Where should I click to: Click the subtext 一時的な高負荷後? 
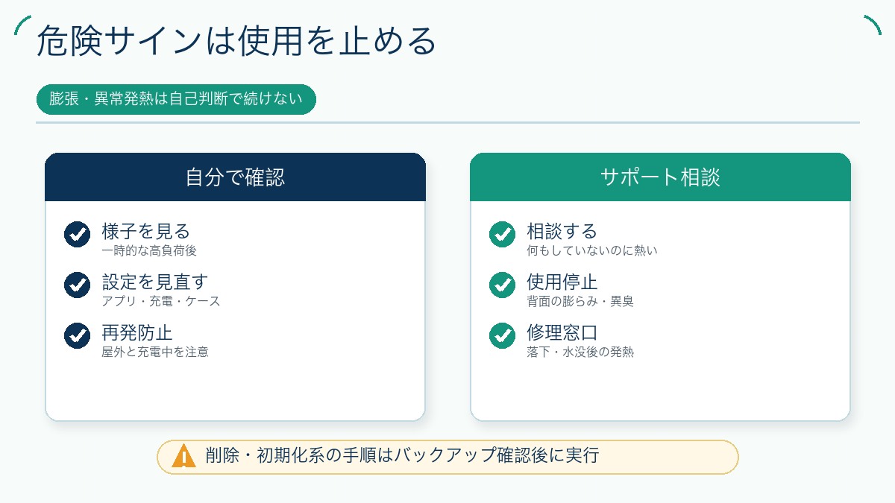point(149,250)
